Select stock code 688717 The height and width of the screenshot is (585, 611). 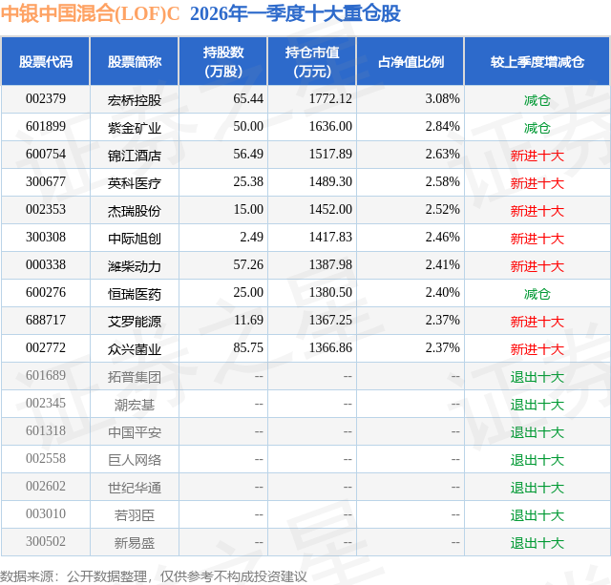click(x=46, y=320)
